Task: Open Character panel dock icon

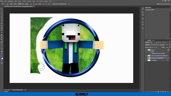Action: tap(143, 22)
